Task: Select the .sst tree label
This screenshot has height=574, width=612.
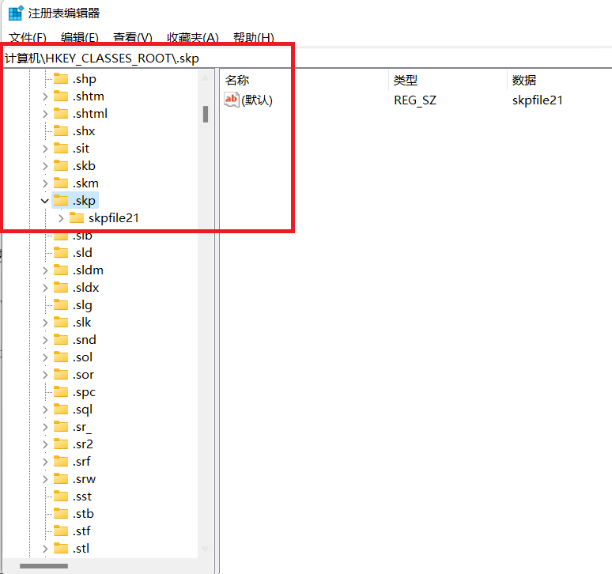Action: click(x=82, y=497)
